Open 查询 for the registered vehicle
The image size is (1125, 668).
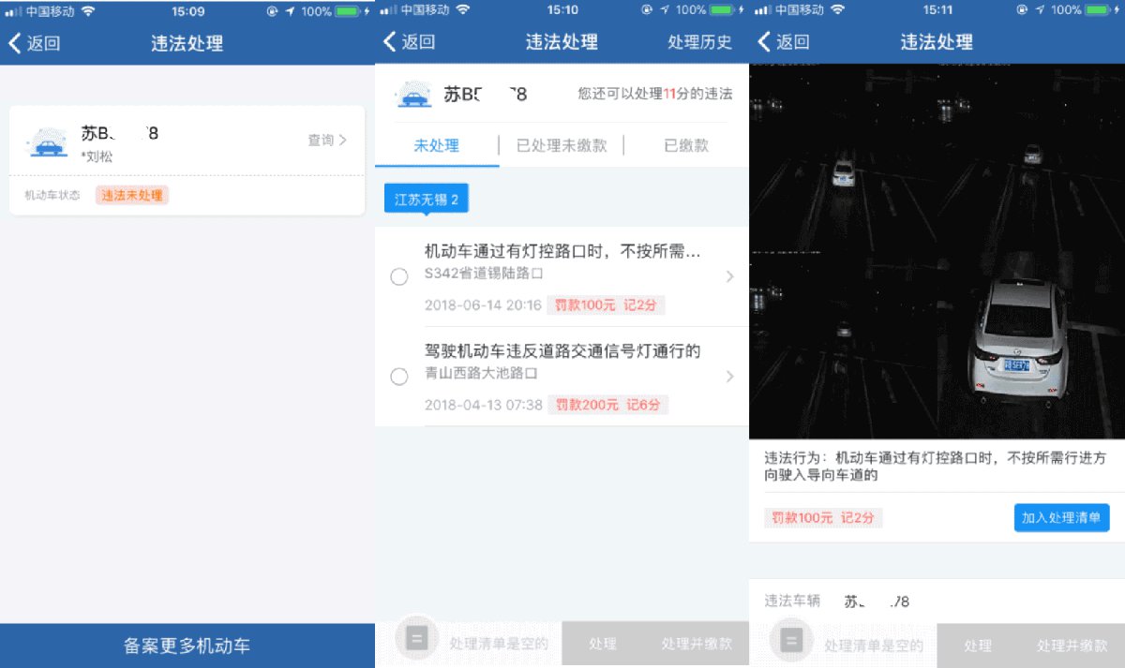click(321, 141)
